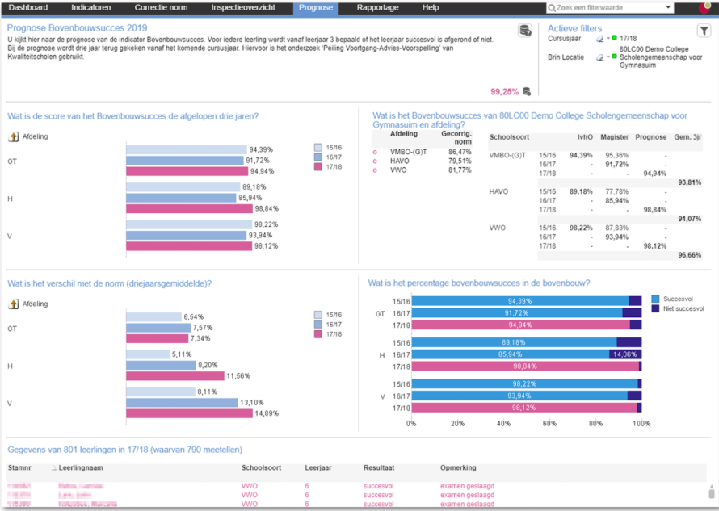Image resolution: width=719 pixels, height=511 pixels.
Task: Select the VWO radio marker
Action: tap(375, 170)
